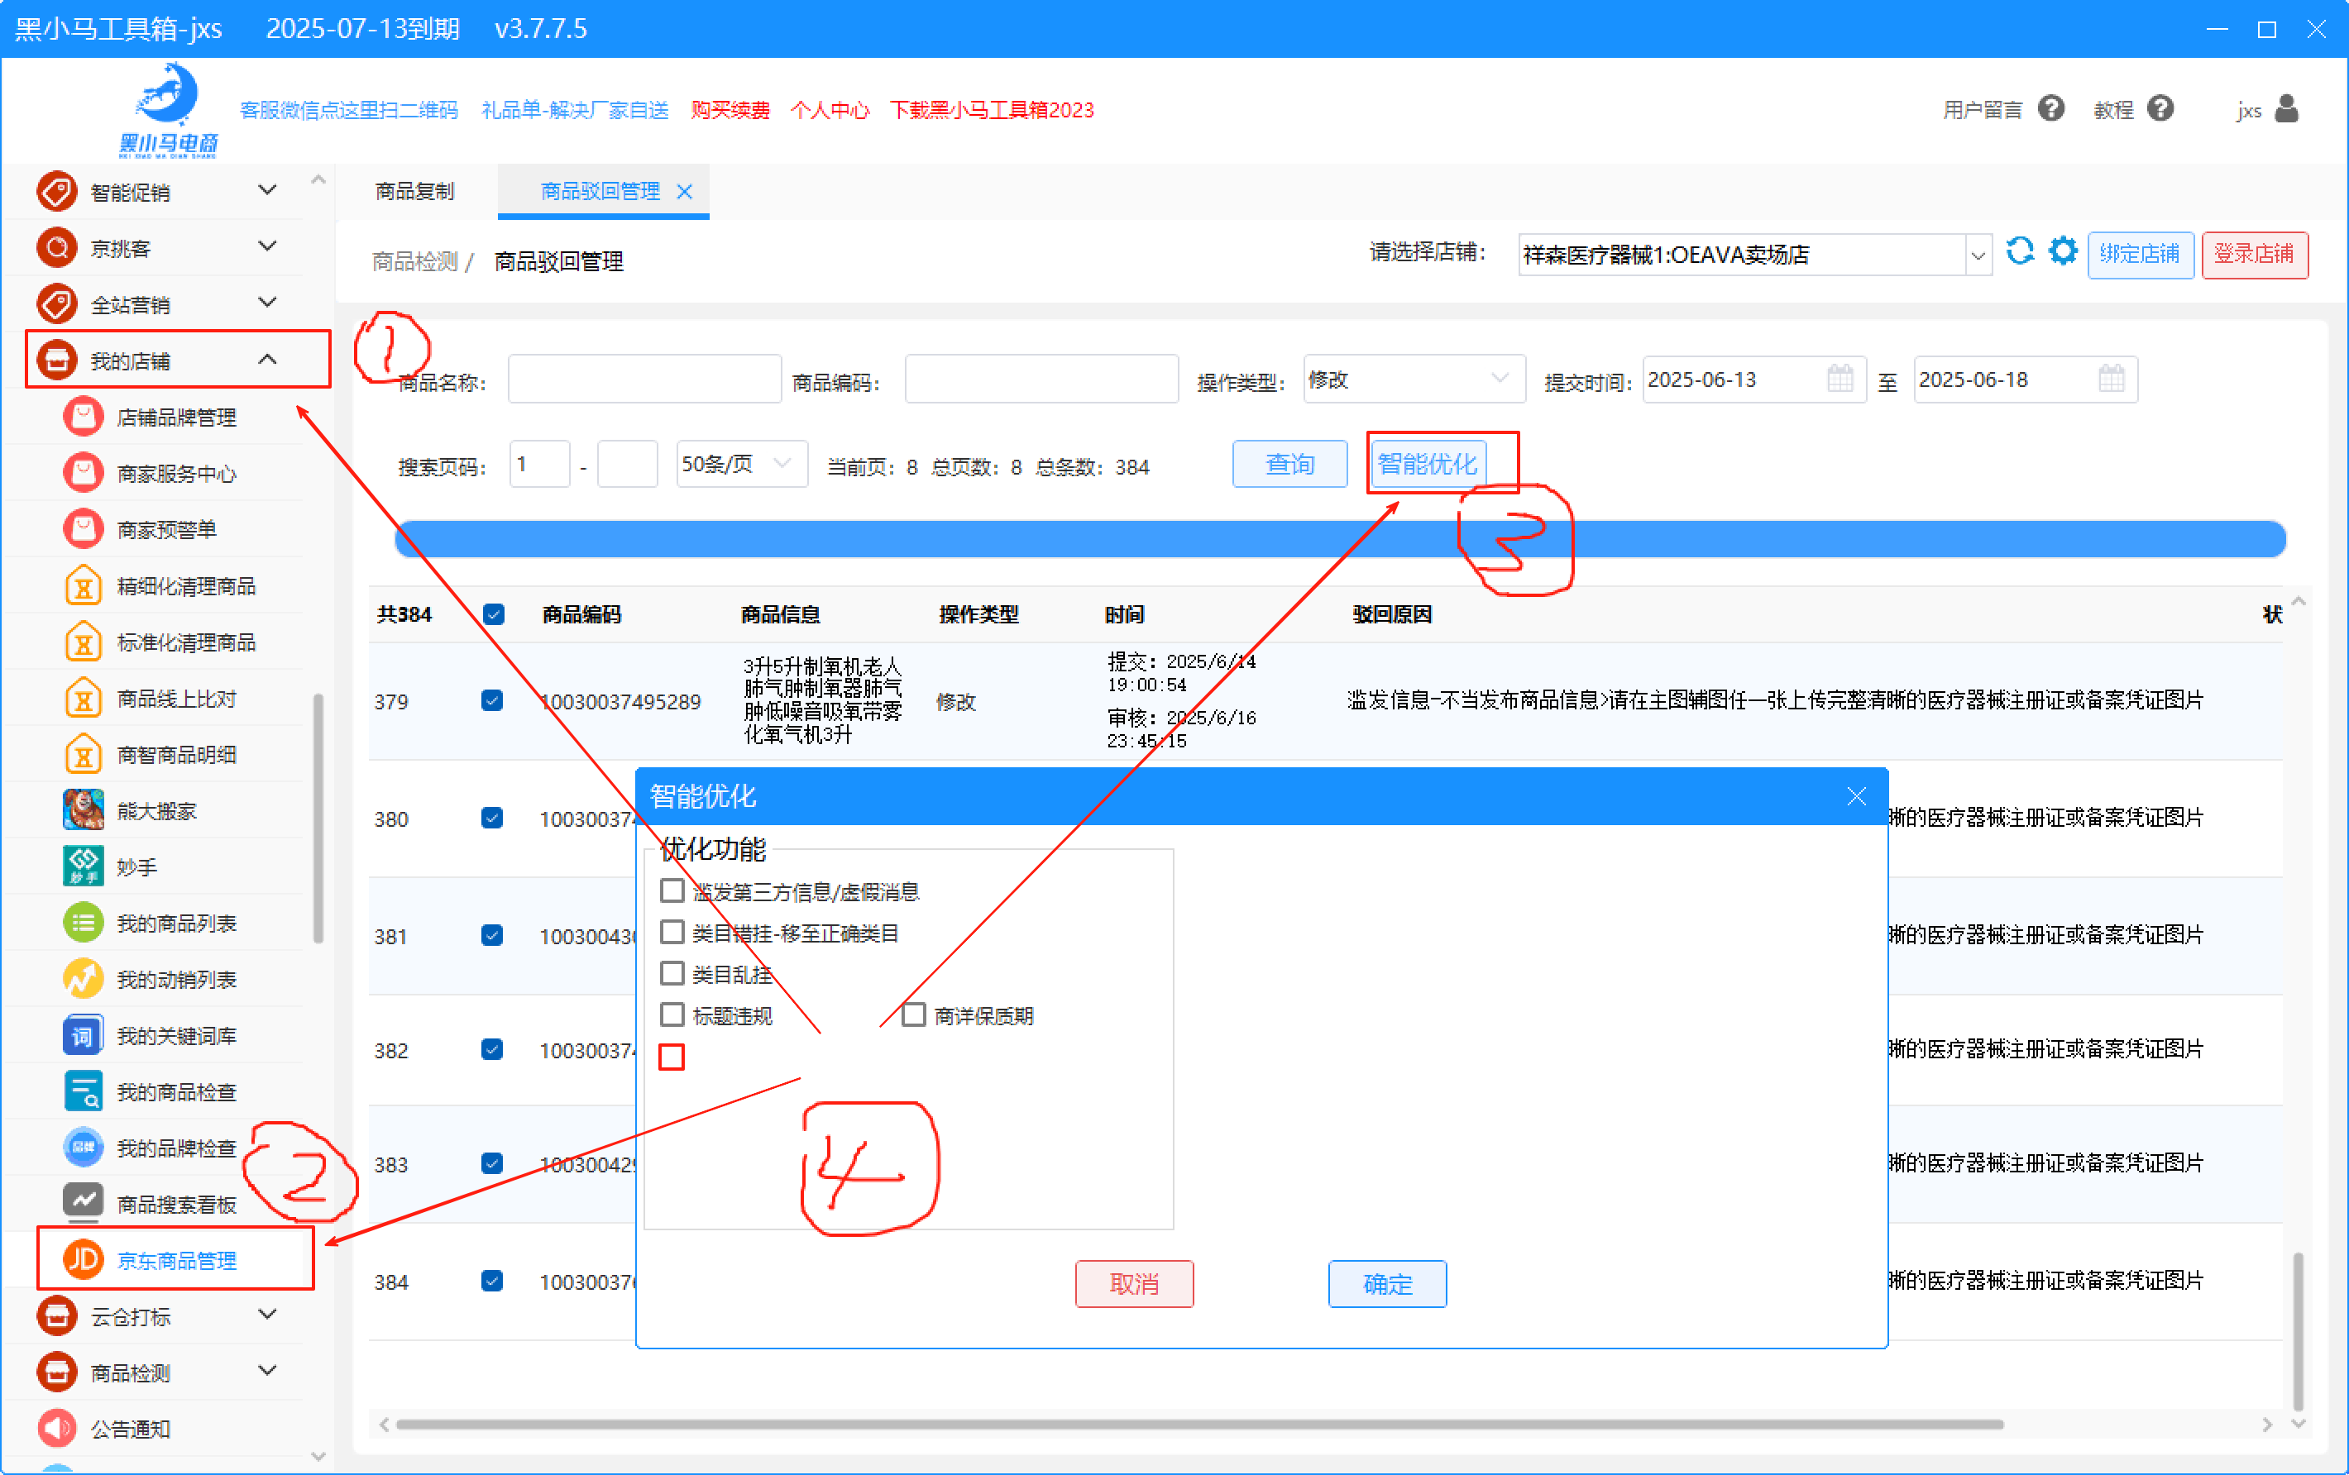Check 滥发第三方信息/虚假消息 option
The width and height of the screenshot is (2349, 1475).
coord(671,890)
